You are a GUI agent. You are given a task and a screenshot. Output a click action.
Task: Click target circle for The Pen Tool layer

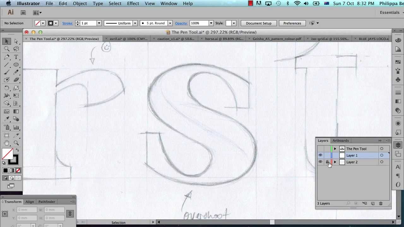click(382, 149)
